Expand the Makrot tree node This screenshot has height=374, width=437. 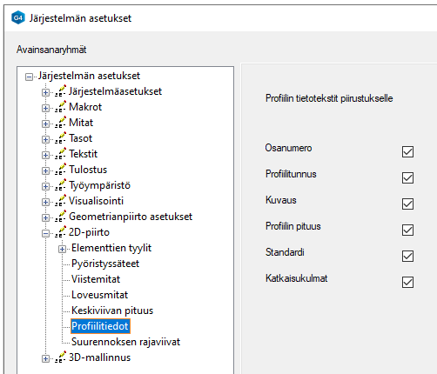[x=45, y=108]
